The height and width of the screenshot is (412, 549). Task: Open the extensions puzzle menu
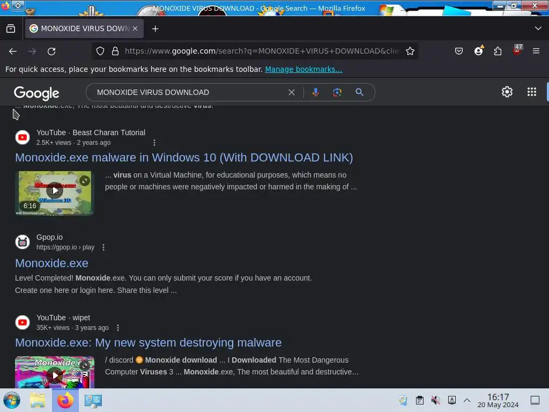click(x=498, y=51)
